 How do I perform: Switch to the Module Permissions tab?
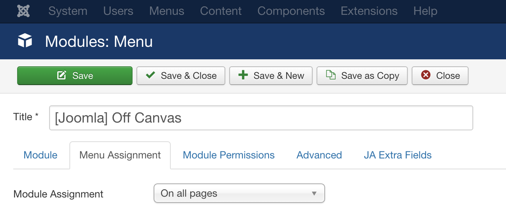(x=229, y=155)
